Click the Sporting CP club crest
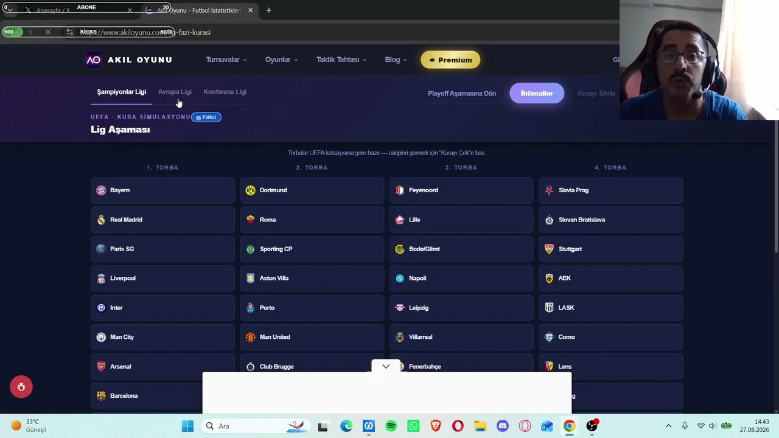This screenshot has width=779, height=438. click(250, 249)
